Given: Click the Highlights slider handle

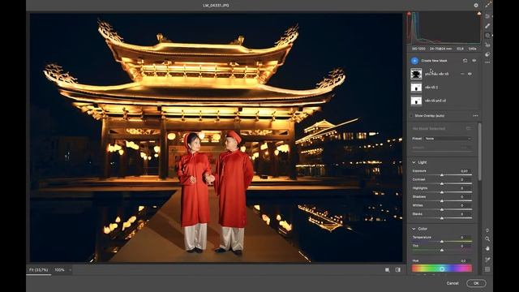Looking at the screenshot, I should [441, 192].
